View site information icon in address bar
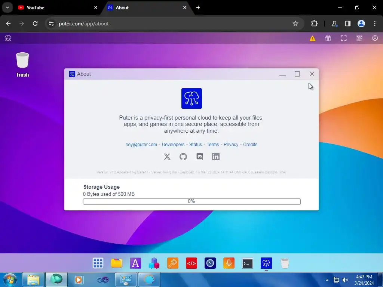This screenshot has width=383, height=287. [51, 24]
